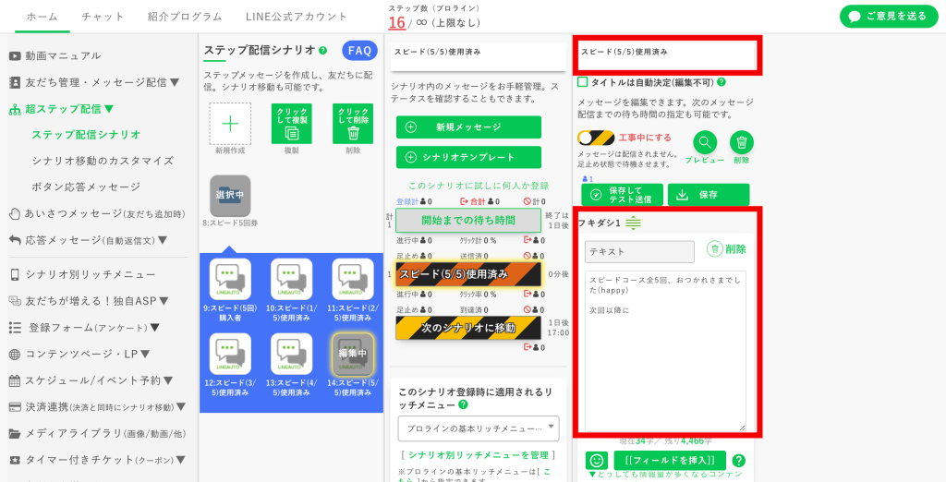Open ステップ配信シナリオ sidebar item
Image resolution: width=946 pixels, height=482 pixels.
point(86,134)
